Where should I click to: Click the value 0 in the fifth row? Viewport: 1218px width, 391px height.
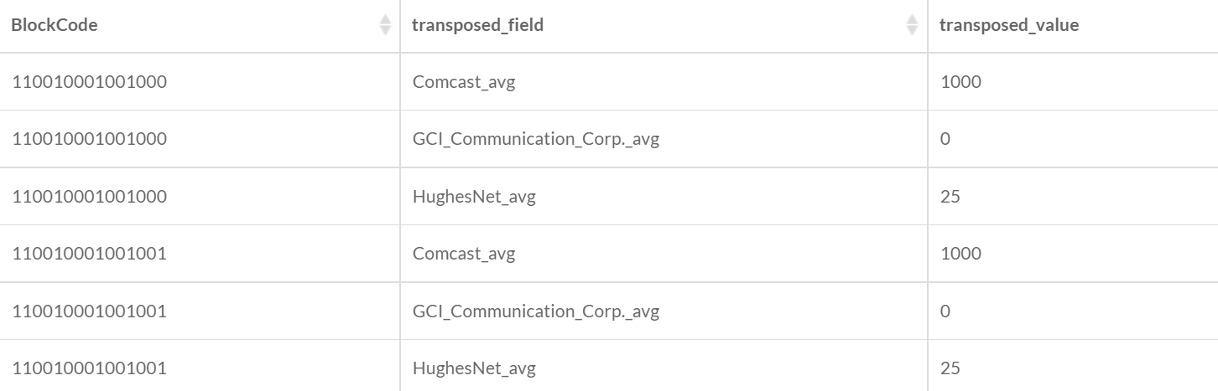[945, 311]
